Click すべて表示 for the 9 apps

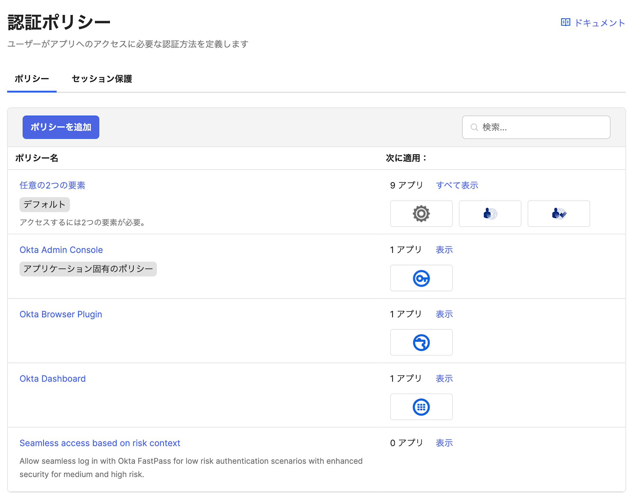coord(457,185)
